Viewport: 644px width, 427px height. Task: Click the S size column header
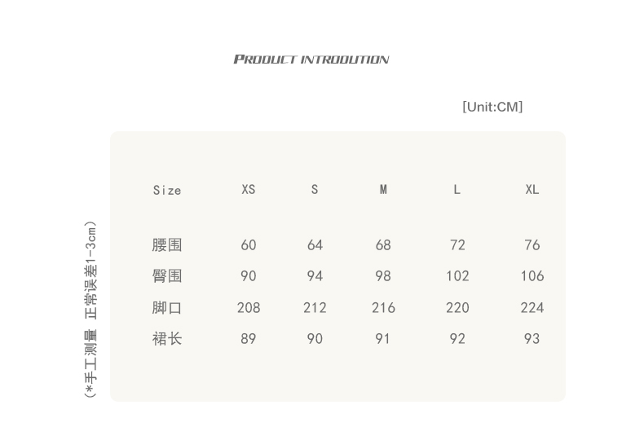[x=315, y=190]
